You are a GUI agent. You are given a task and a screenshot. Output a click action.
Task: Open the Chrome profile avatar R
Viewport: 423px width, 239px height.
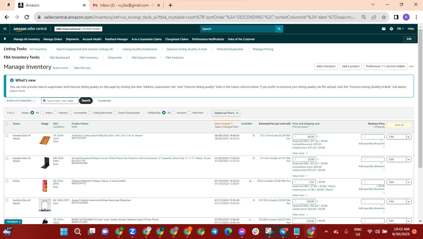click(406, 17)
